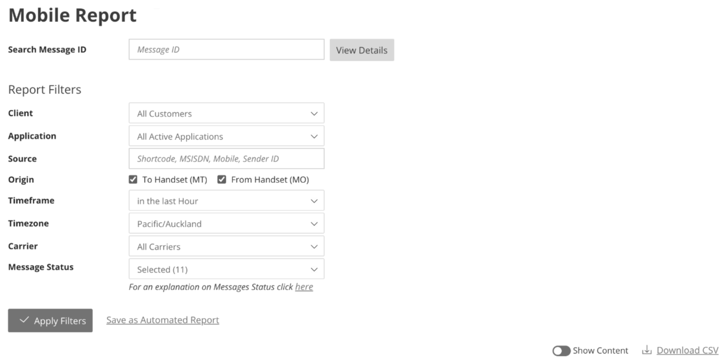This screenshot has height=359, width=726.
Task: Click into the Source input field
Action: click(226, 159)
